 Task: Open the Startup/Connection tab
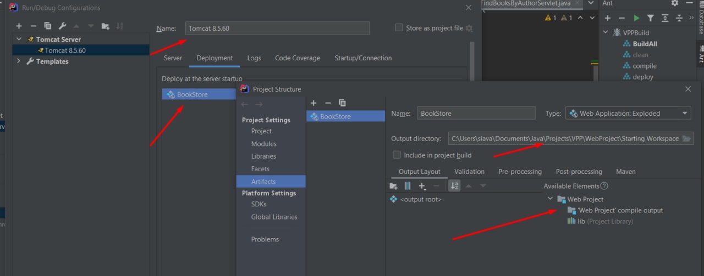(x=363, y=58)
